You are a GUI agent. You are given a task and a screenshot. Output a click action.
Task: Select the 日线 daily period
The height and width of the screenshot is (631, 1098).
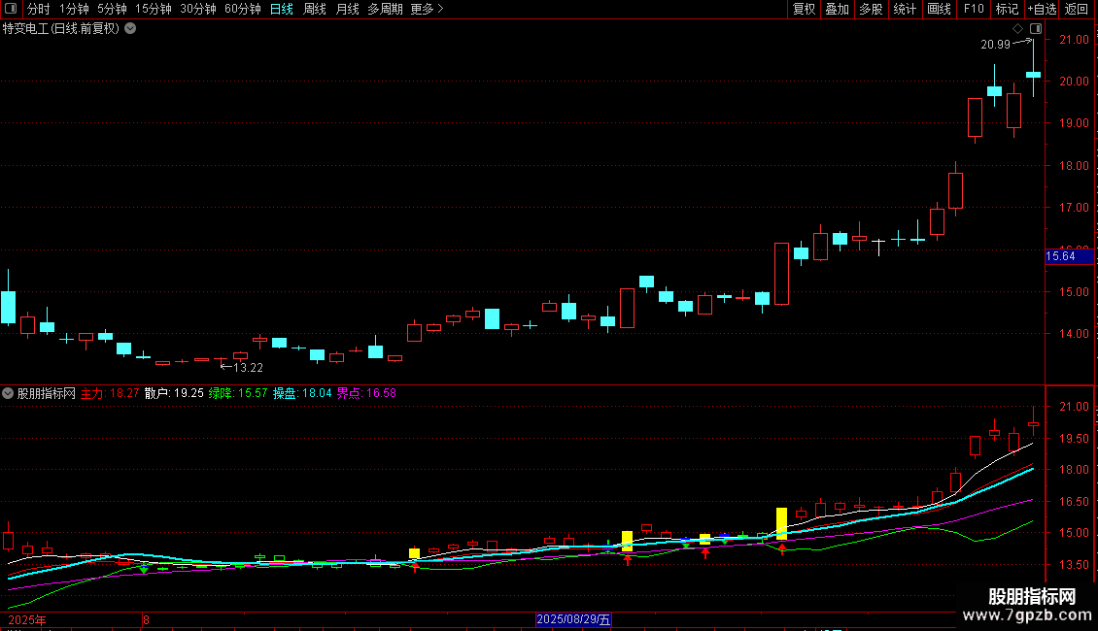click(x=282, y=9)
